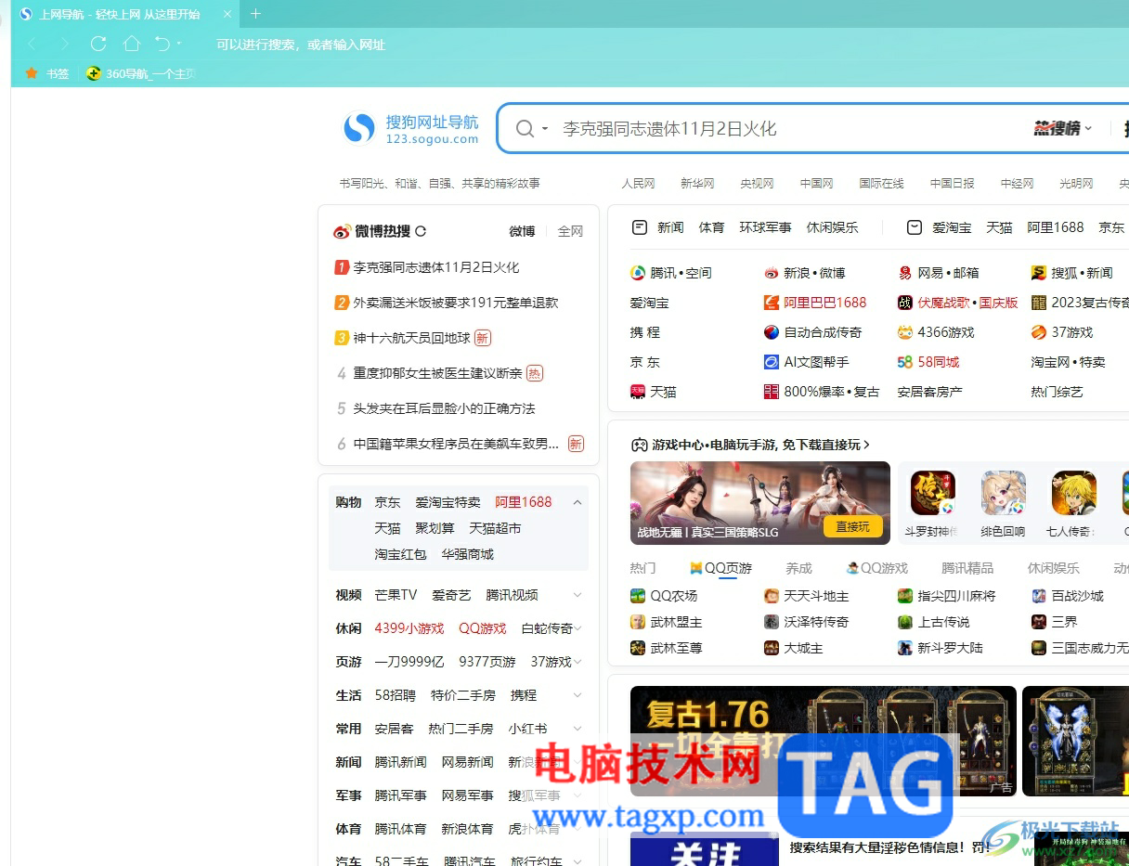The width and height of the screenshot is (1129, 866).
Task: Select the 环球军事 category tab
Action: (x=765, y=227)
